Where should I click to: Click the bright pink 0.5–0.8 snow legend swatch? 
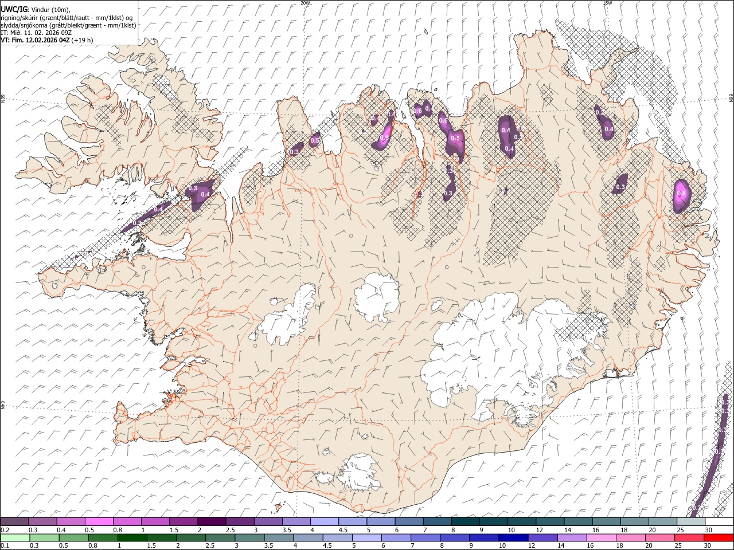[99, 521]
